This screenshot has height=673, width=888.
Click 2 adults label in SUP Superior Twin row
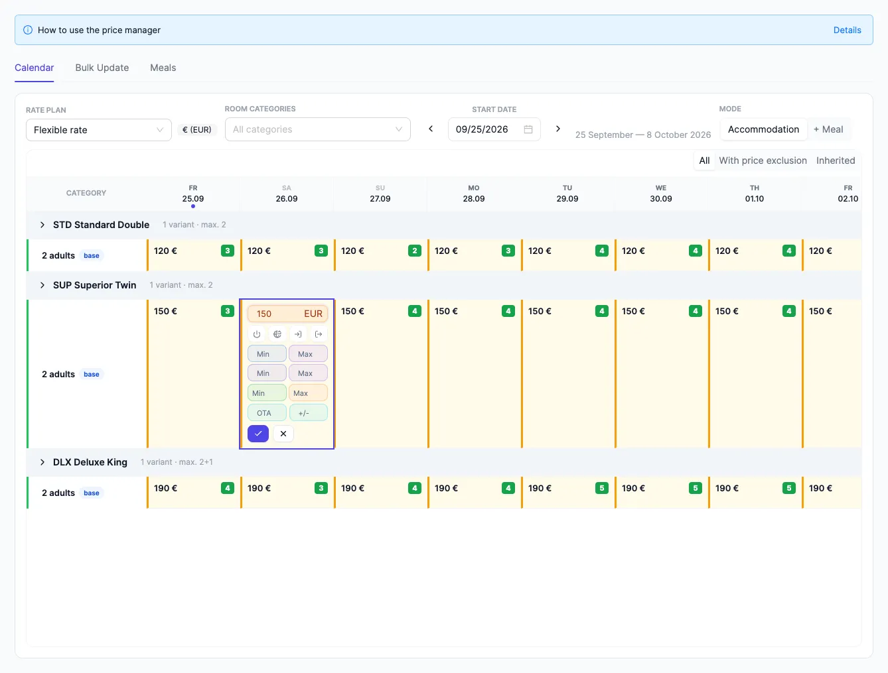58,374
